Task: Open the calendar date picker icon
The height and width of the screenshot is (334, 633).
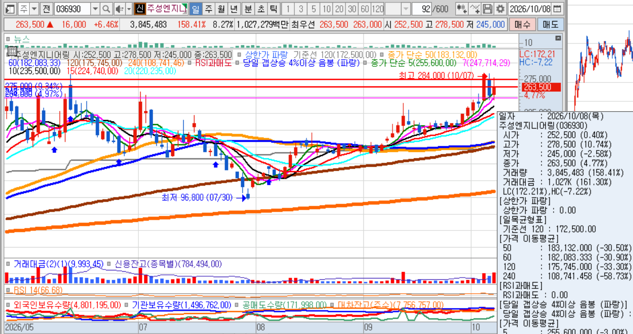Action: pos(556,9)
